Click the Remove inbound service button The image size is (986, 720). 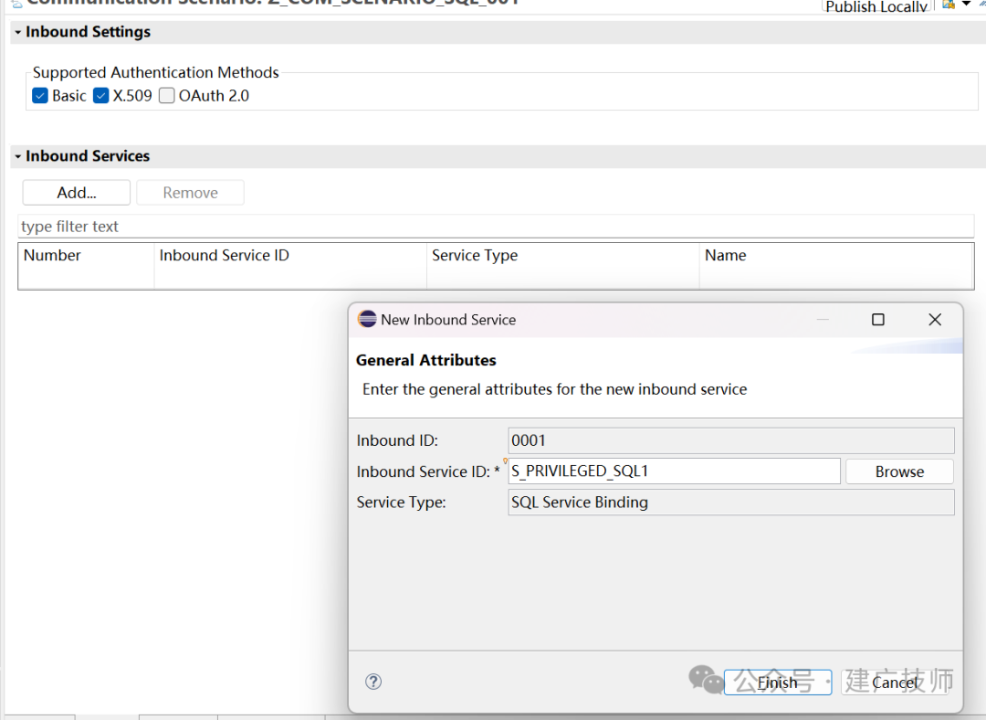coord(190,193)
